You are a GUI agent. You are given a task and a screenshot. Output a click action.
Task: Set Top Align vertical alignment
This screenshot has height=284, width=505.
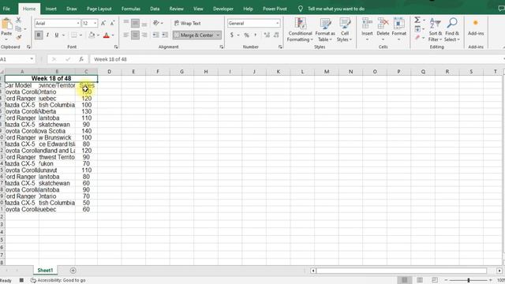(x=126, y=23)
